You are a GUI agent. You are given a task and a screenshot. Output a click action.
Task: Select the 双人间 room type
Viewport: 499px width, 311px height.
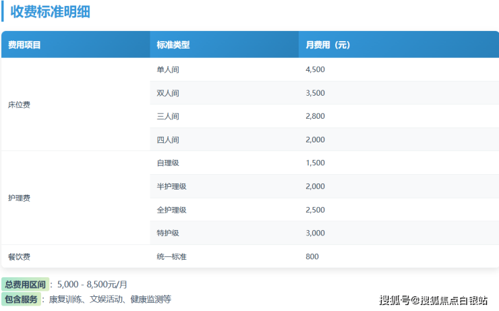point(168,93)
